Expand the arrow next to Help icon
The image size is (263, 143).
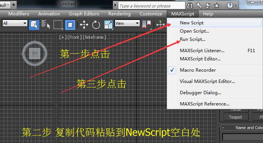236,5
